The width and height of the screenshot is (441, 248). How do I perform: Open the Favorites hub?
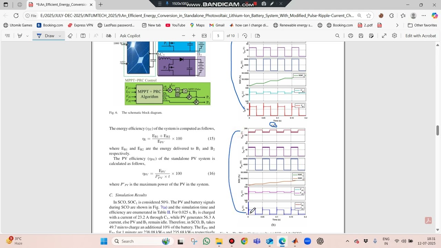pos(403,15)
